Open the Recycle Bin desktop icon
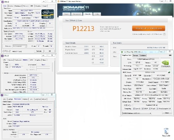Screen dimensions: 174x140 click(166, 132)
